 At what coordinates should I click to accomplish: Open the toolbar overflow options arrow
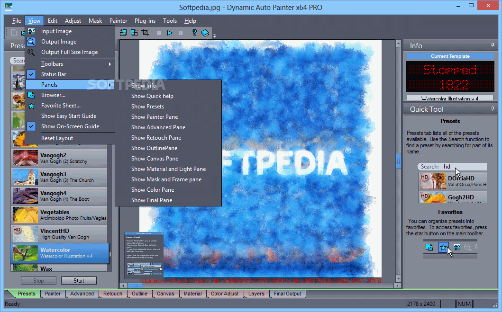coord(215,36)
